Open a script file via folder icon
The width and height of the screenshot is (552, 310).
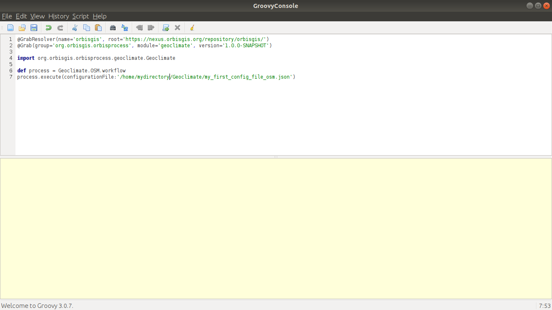point(22,28)
